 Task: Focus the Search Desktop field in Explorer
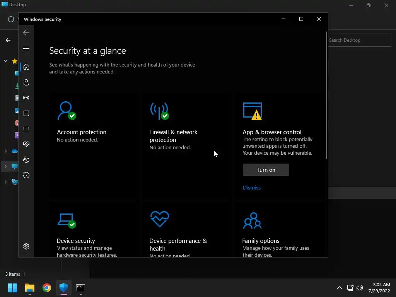pos(359,40)
